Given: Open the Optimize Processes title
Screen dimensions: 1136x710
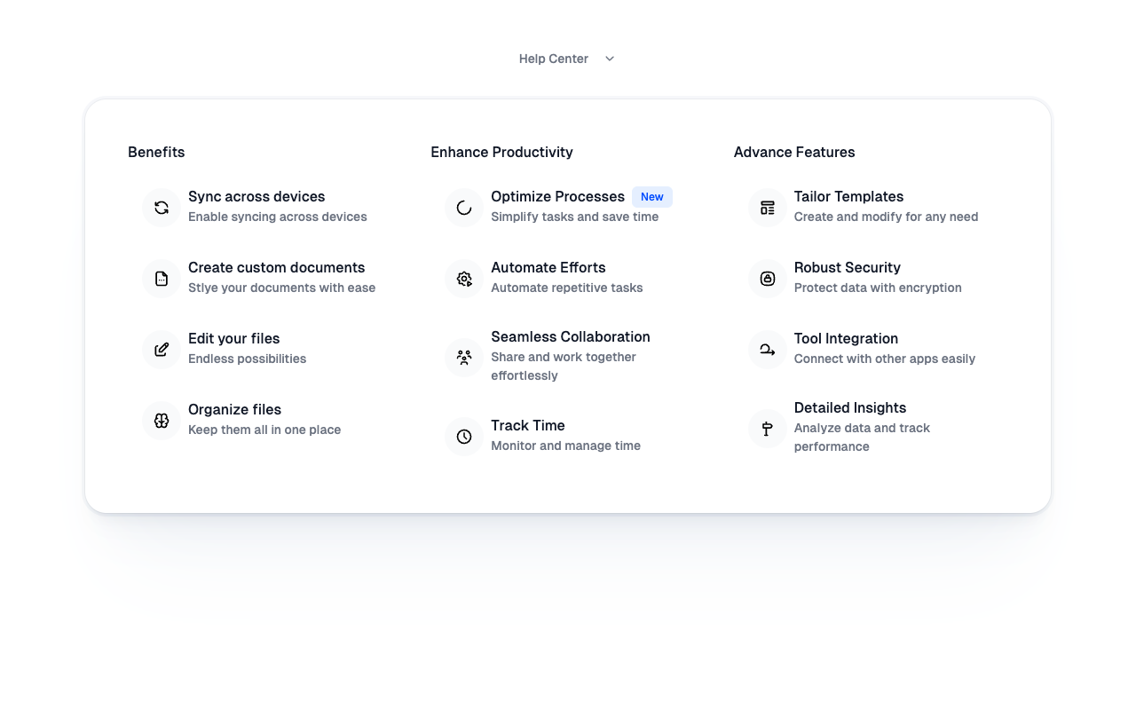Looking at the screenshot, I should (557, 196).
